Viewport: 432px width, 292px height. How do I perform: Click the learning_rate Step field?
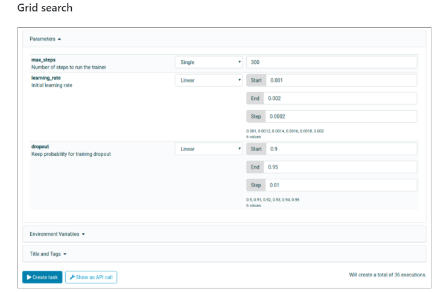[340, 116]
